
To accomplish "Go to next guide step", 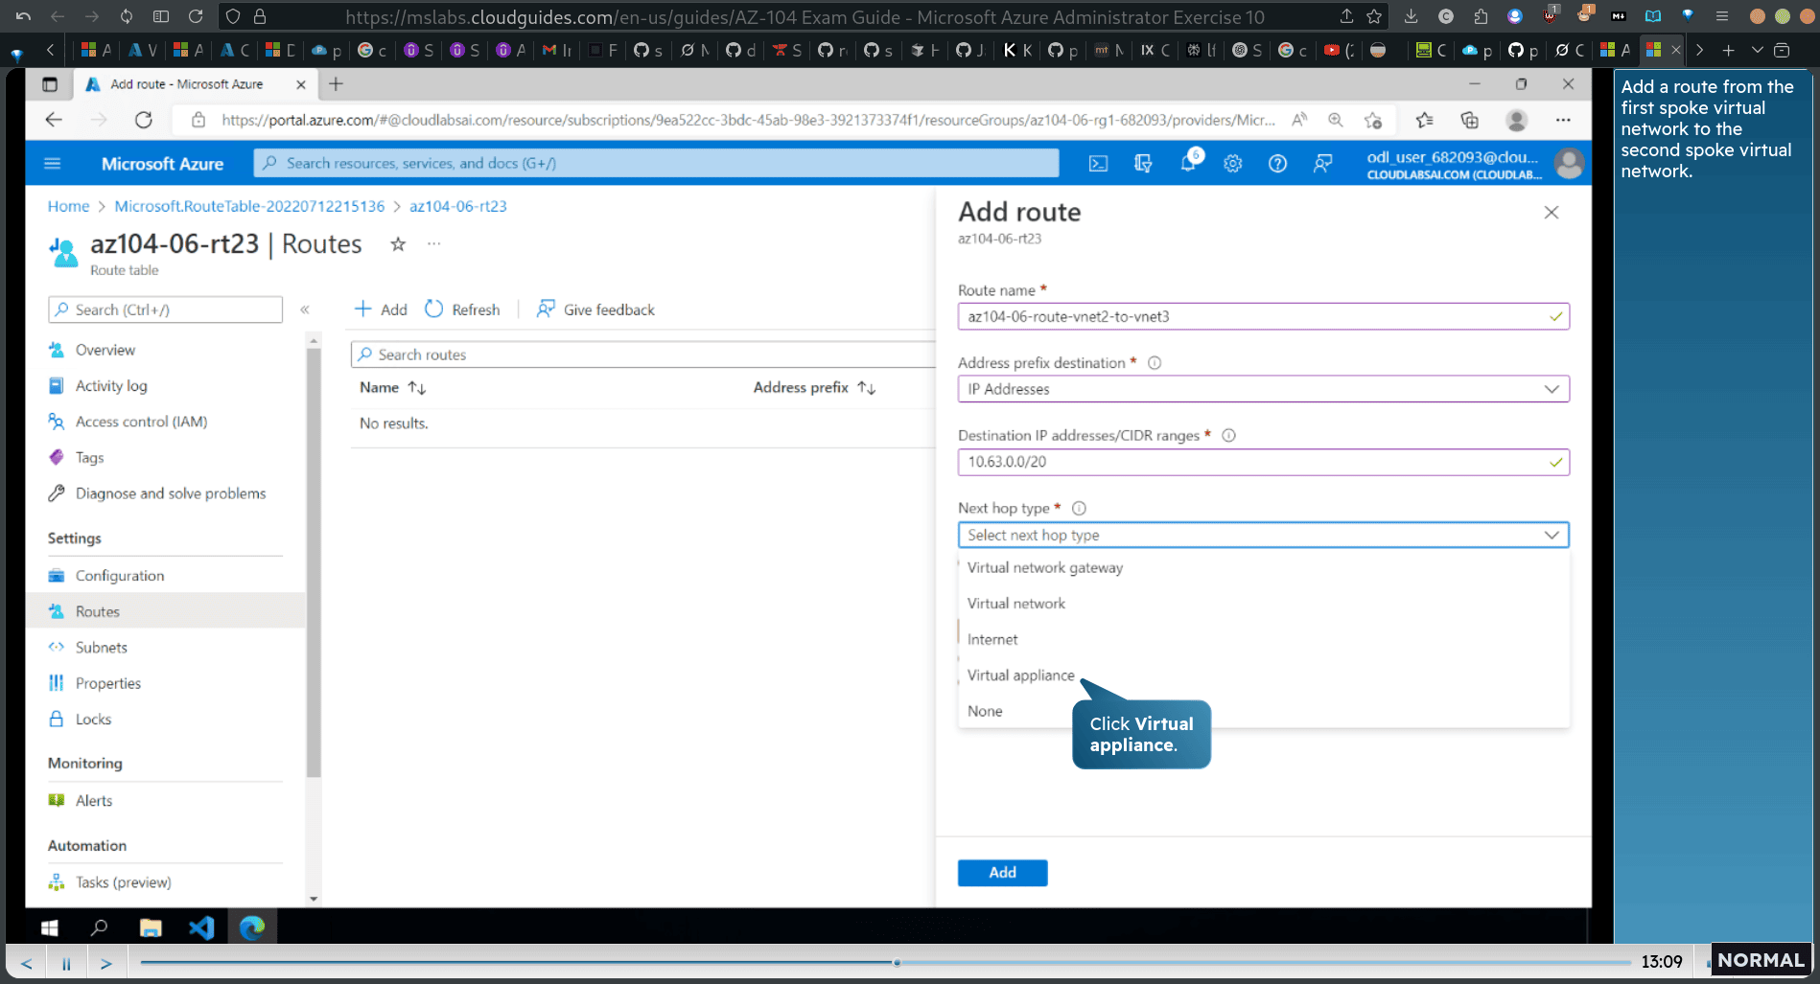I will [106, 963].
